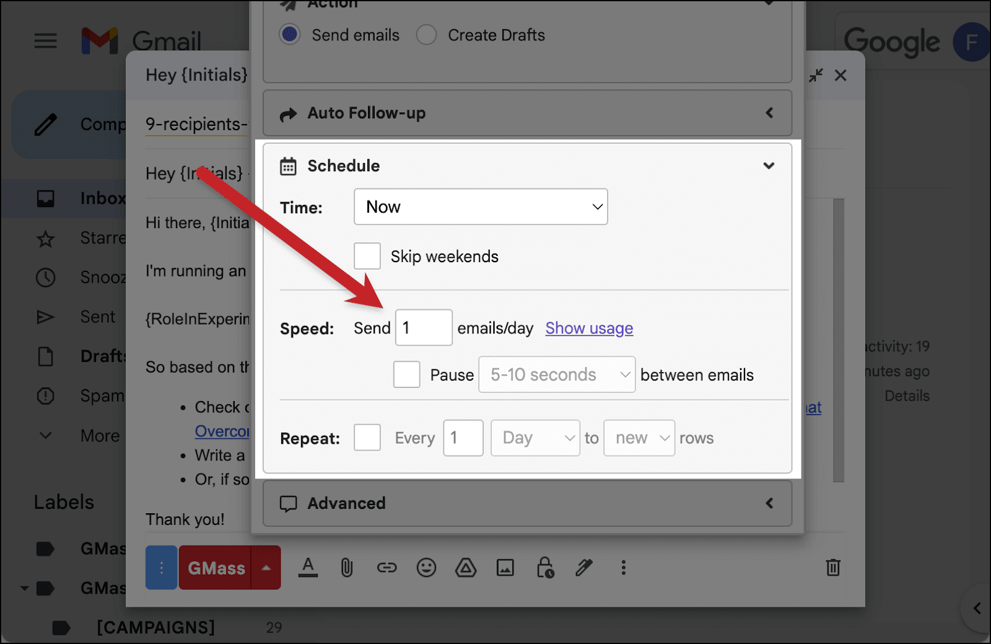This screenshot has height=644, width=991.
Task: Open Google account avatar F
Action: click(971, 42)
